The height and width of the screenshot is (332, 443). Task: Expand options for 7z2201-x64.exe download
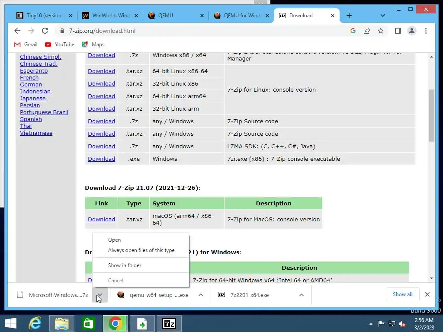[302, 295]
